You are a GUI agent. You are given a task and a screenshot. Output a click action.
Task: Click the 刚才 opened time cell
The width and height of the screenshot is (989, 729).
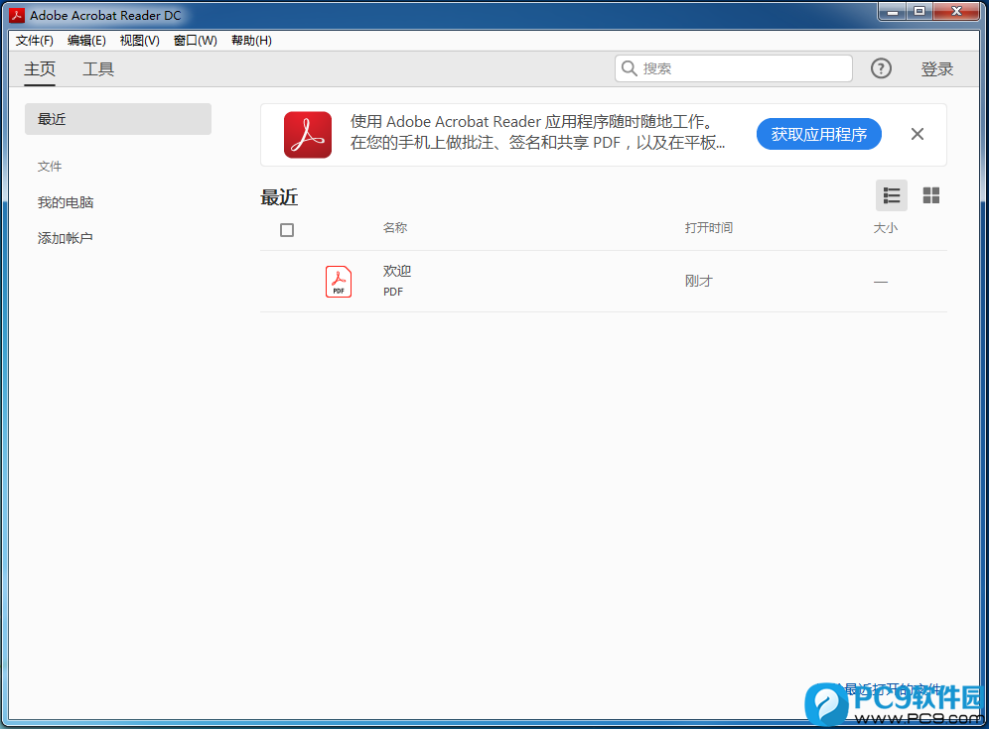pos(698,281)
